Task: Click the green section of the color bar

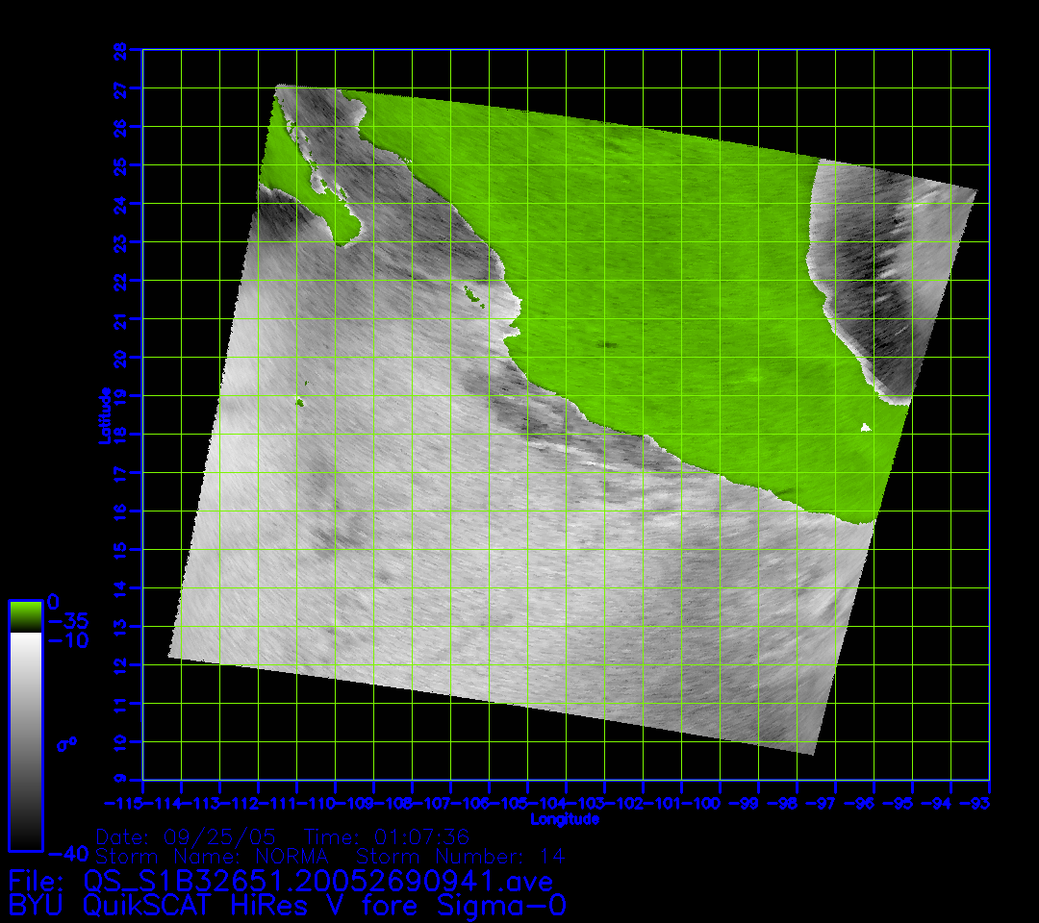Action: click(25, 615)
